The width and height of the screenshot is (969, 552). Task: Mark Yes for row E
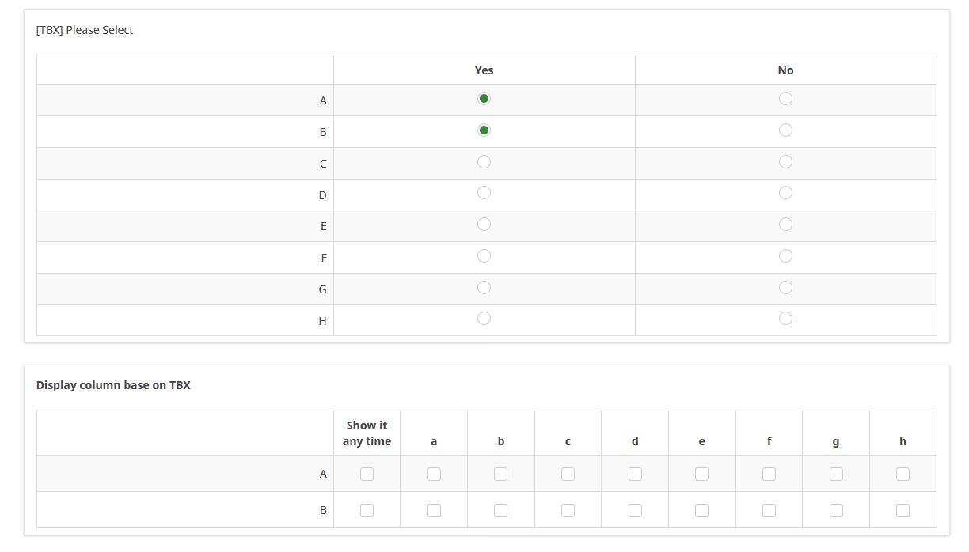tap(484, 225)
